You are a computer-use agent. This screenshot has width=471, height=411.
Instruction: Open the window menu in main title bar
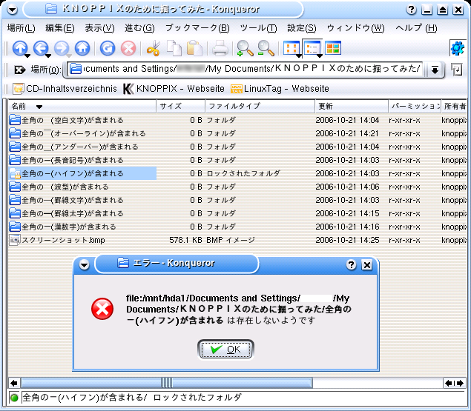pyautogui.click(x=12, y=10)
